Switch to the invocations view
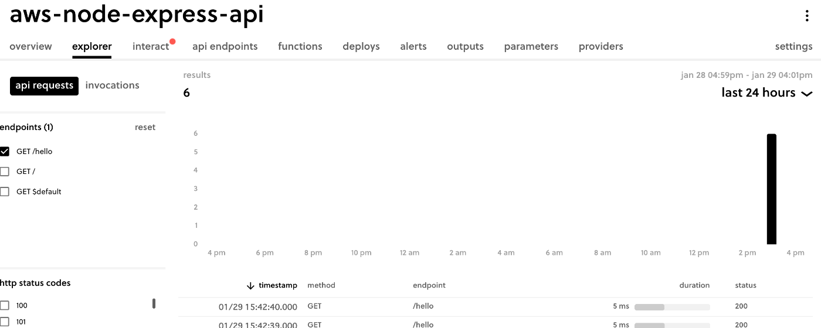This screenshot has width=821, height=328. coord(113,86)
